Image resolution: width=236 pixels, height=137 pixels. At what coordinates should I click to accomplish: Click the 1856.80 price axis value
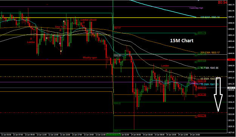(231, 29)
